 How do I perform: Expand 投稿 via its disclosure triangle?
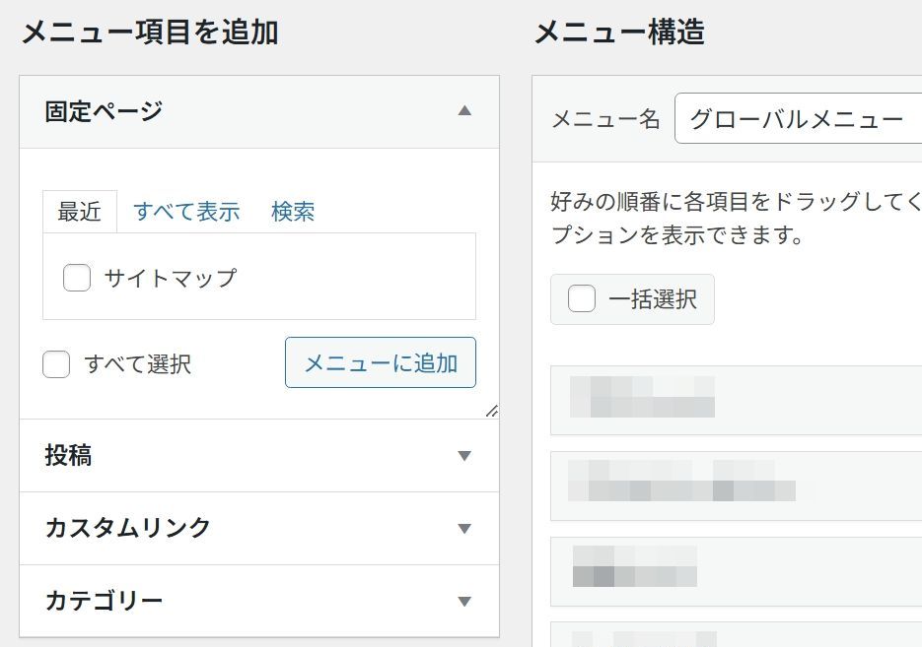(464, 456)
